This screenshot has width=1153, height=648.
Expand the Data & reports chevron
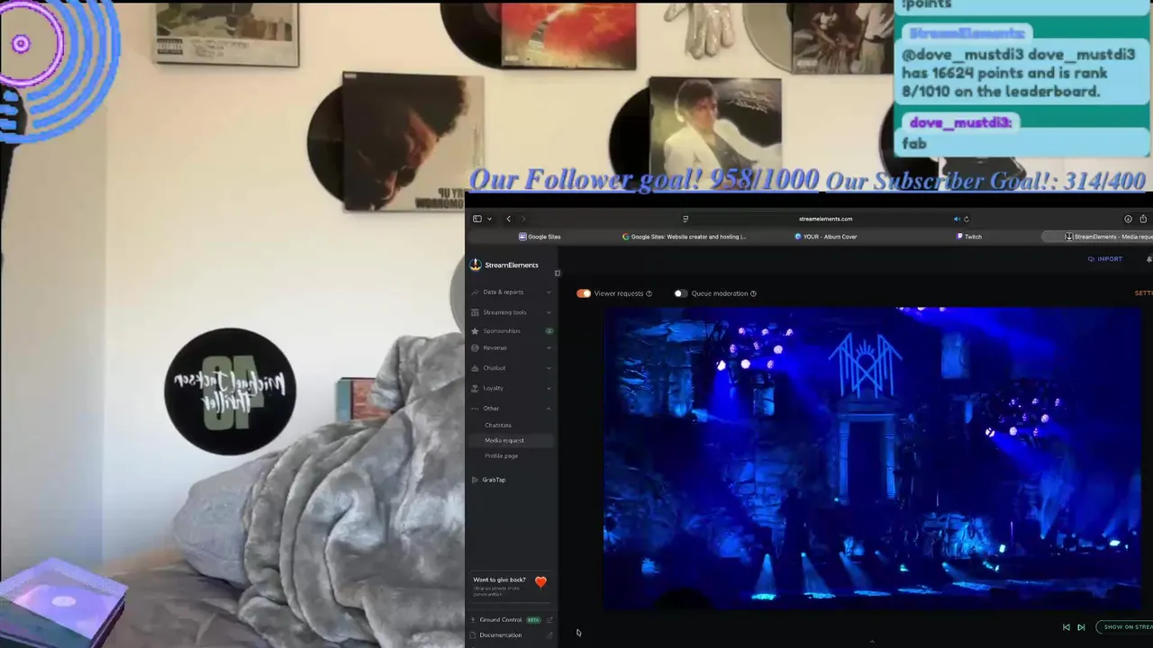[549, 292]
